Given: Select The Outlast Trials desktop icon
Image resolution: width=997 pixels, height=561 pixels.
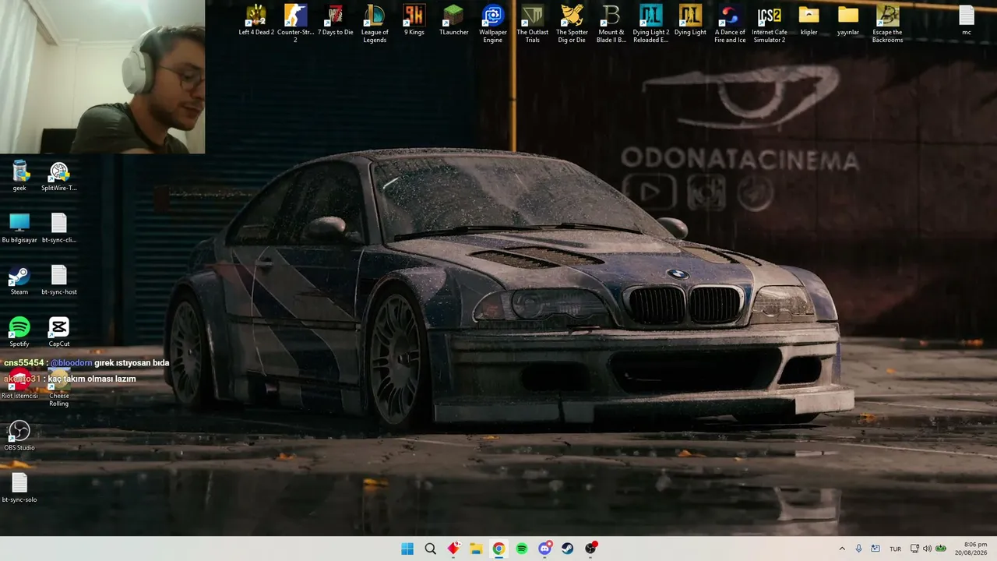Looking at the screenshot, I should pos(533,23).
